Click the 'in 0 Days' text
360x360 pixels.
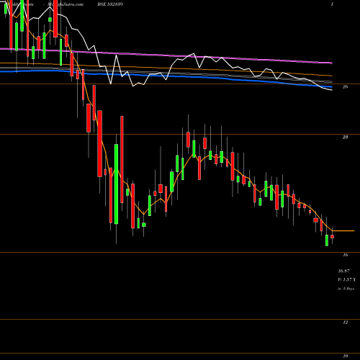pos(346,289)
